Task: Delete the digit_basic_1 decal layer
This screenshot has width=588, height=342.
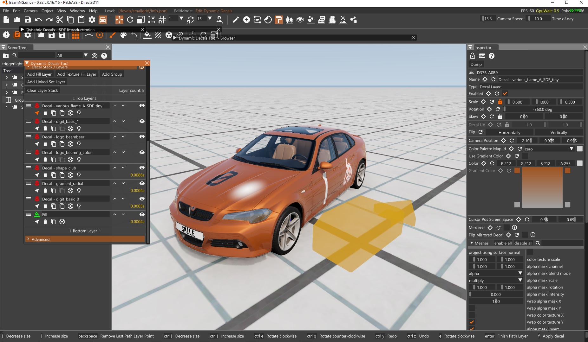Action: coord(45,129)
